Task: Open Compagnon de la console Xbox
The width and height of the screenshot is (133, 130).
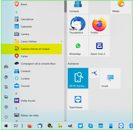Action: [x=35, y=64]
